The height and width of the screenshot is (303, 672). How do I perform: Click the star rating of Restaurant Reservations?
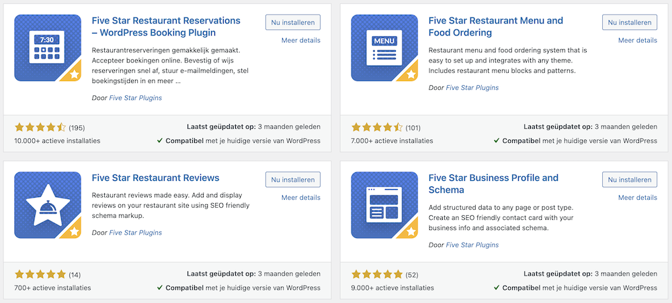(x=40, y=127)
